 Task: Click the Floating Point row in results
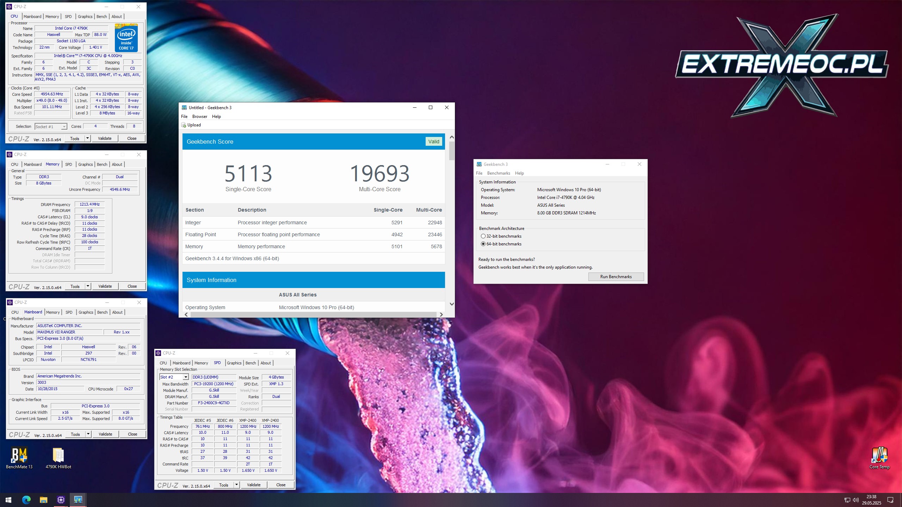point(314,234)
